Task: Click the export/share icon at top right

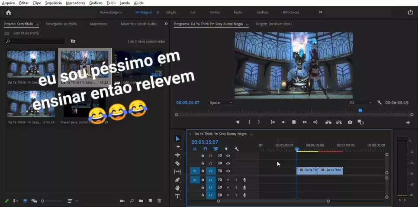Action: pos(411,12)
